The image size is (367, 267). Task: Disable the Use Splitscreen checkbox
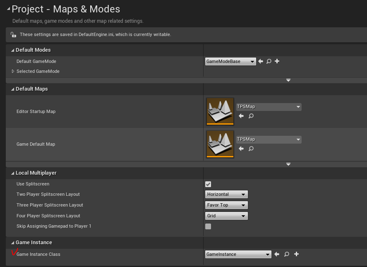click(208, 184)
